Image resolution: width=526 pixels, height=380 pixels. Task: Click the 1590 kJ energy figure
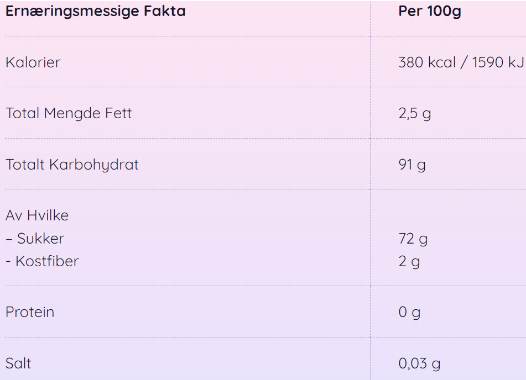pos(498,62)
